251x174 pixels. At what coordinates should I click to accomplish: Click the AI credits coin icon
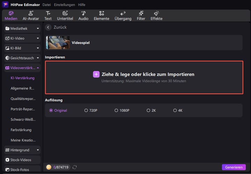[x=49, y=167]
